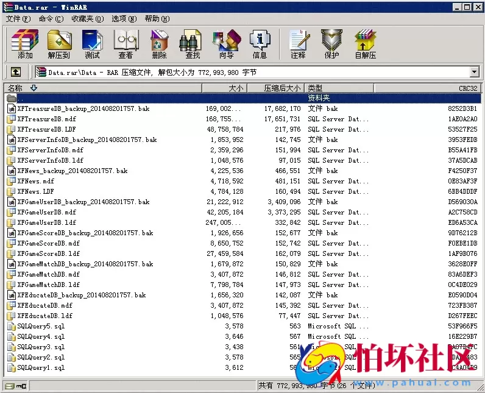Open the address bar path dropdown arrow
Viewport: 485px width, 393px height.
coord(474,73)
